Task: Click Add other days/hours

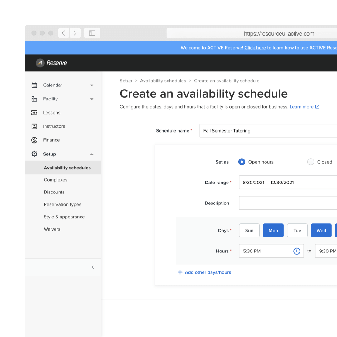Action: tap(204, 272)
